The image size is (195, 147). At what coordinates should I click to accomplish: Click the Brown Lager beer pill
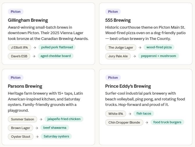pos(20,128)
